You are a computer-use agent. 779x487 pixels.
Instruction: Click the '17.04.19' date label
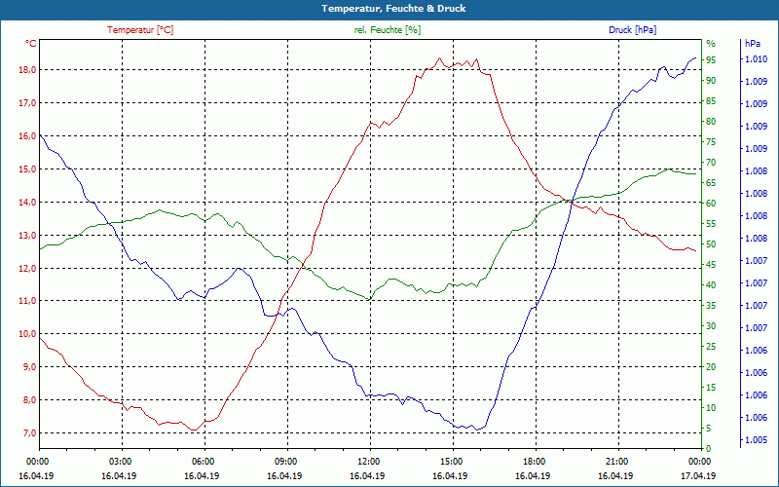tap(698, 475)
